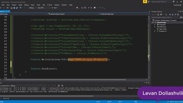The width and height of the screenshot is (183, 103).
Task: Click the Save All icon
Action: point(17,8)
